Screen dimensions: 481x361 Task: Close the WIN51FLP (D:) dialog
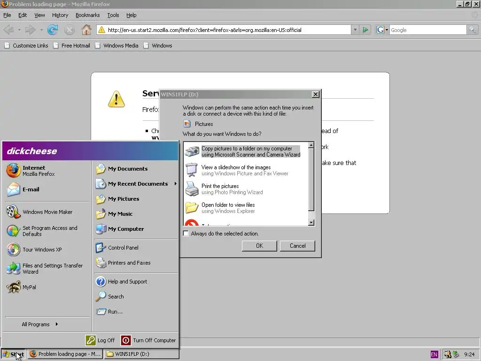coord(315,94)
